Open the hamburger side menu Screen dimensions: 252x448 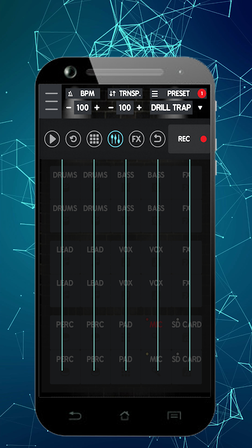coord(51,101)
